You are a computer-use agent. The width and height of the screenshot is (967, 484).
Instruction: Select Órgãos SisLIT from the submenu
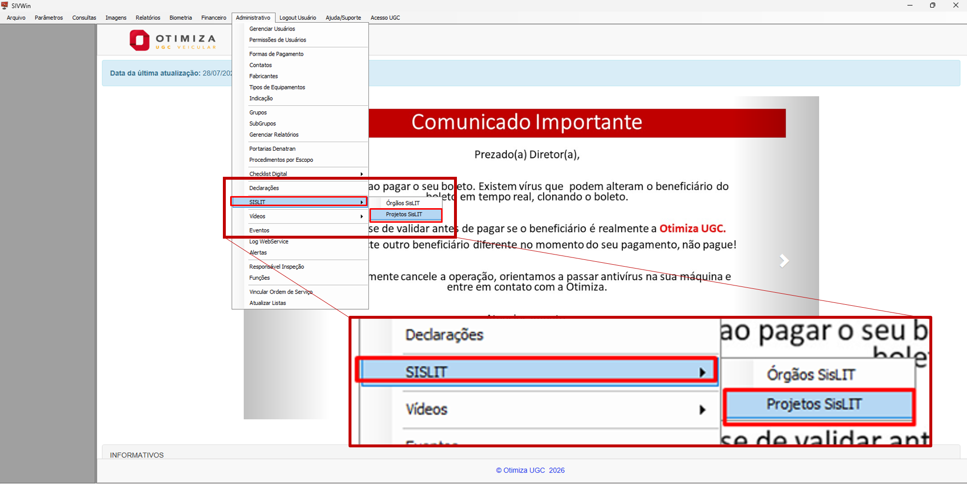pos(403,203)
